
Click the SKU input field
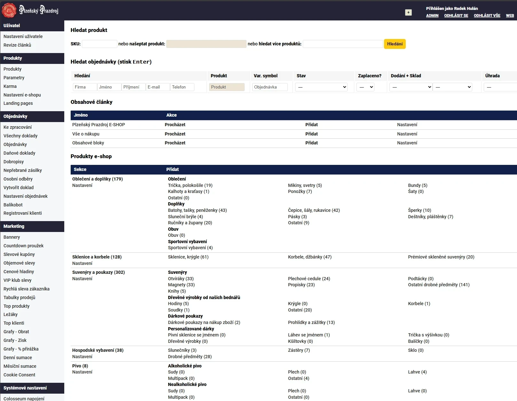[99, 44]
